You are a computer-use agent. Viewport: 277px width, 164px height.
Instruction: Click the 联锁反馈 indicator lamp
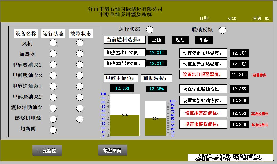(222, 30)
